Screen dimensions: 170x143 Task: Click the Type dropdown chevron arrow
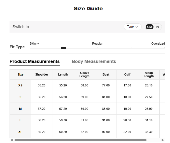coord(137,27)
